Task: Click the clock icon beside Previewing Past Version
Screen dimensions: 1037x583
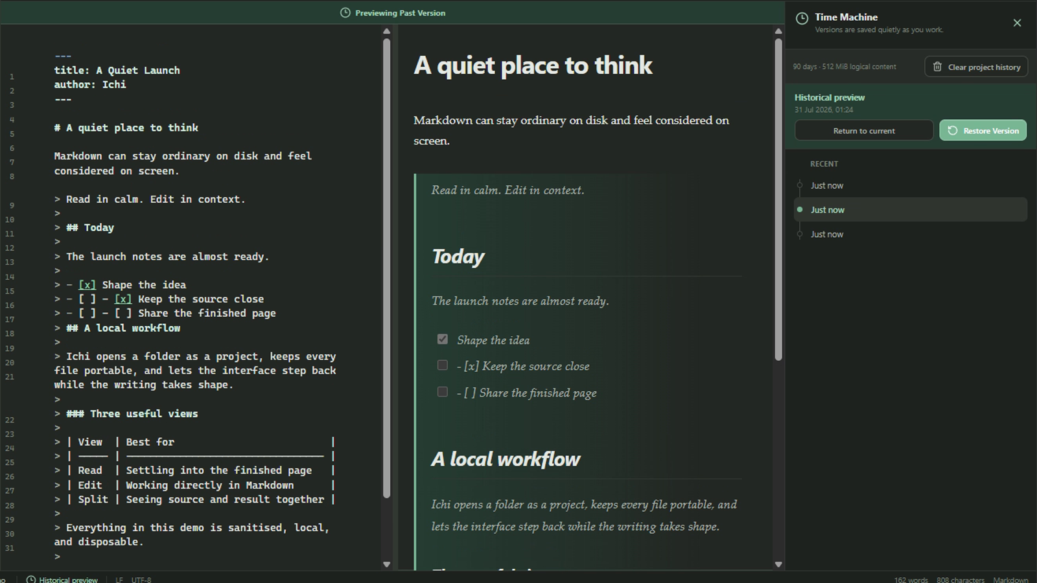Action: (345, 13)
